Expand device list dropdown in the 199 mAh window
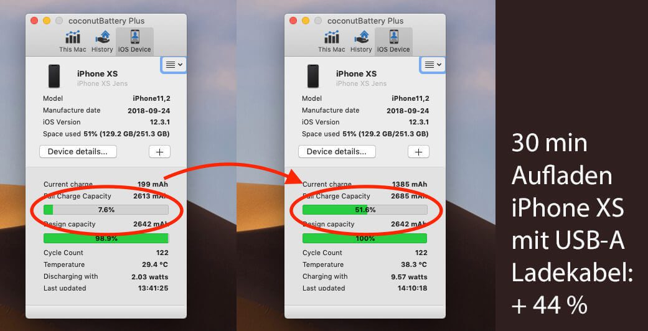648x331 pixels. [173, 65]
